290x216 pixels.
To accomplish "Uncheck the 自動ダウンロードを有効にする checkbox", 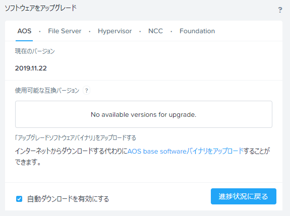I will 19,199.
